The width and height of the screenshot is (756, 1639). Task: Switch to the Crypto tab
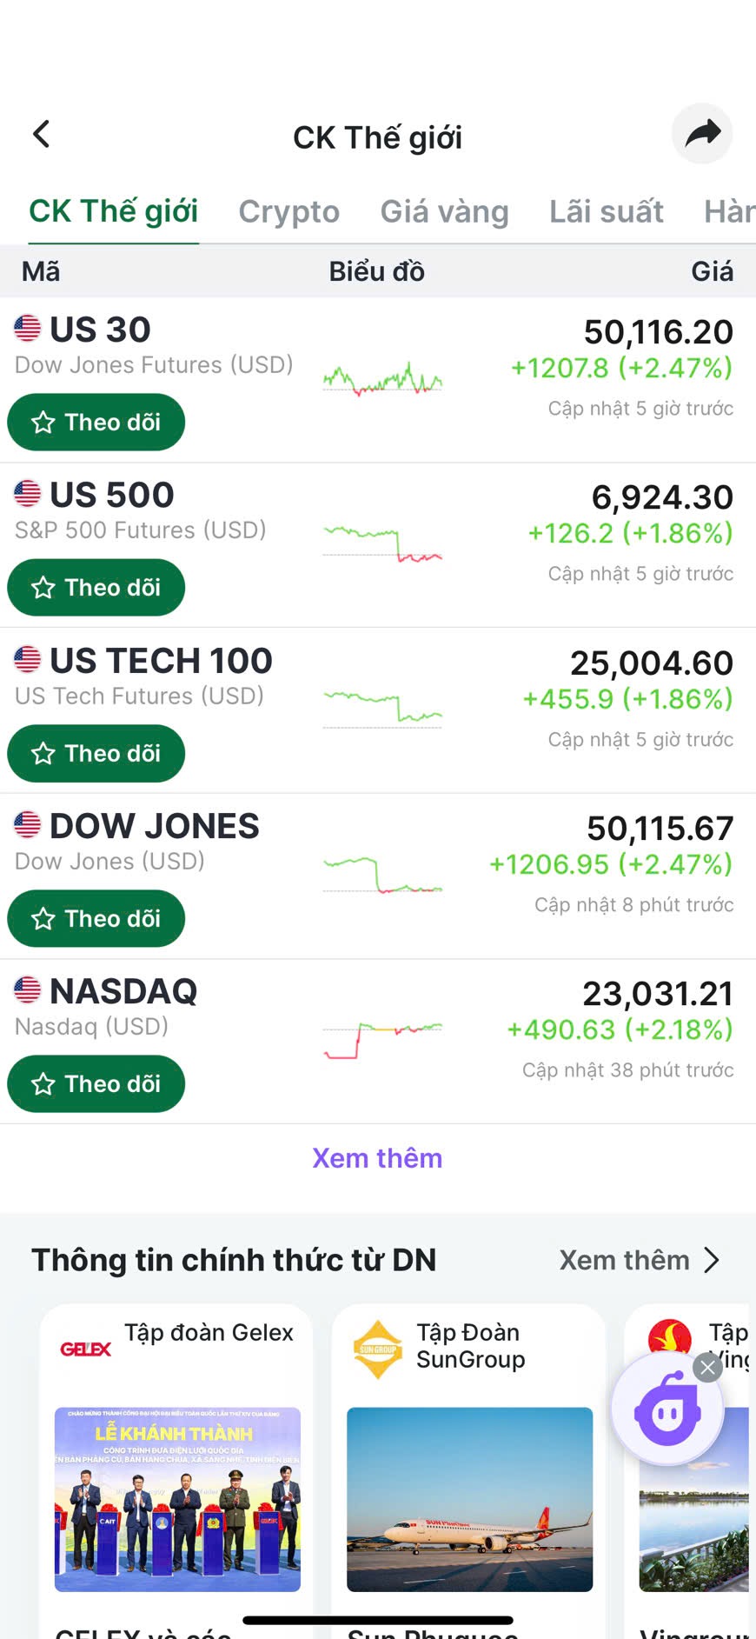288,211
